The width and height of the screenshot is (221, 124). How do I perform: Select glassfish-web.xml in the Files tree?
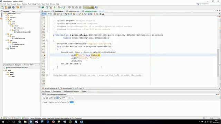click(19, 44)
